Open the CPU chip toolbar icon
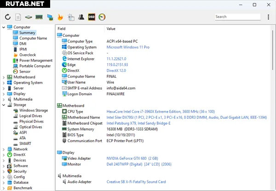Image resolution: width=276 pixels, height=191 pixels. point(29,17)
